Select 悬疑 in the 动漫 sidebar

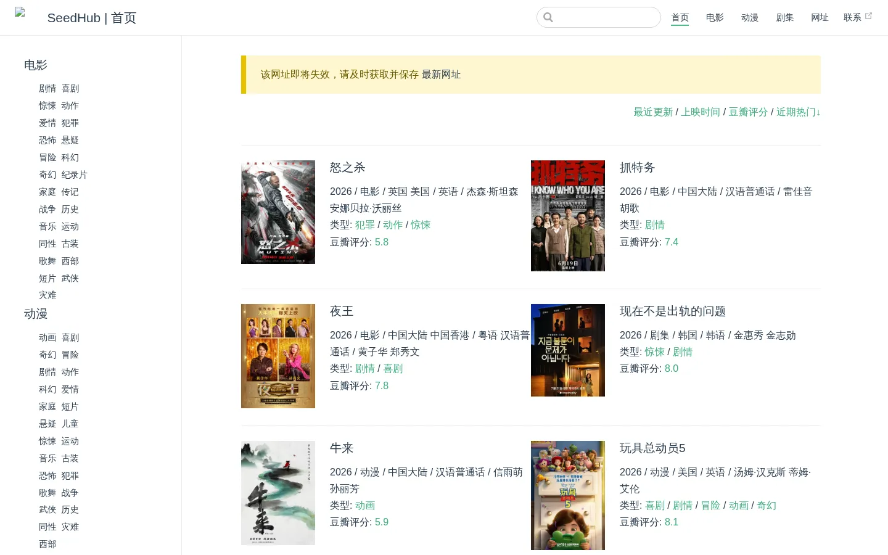point(47,424)
